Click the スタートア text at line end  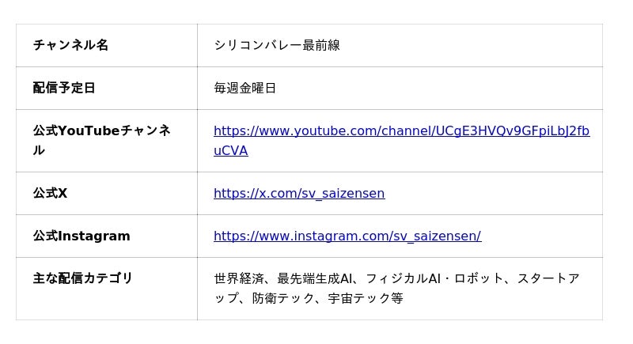548,278
